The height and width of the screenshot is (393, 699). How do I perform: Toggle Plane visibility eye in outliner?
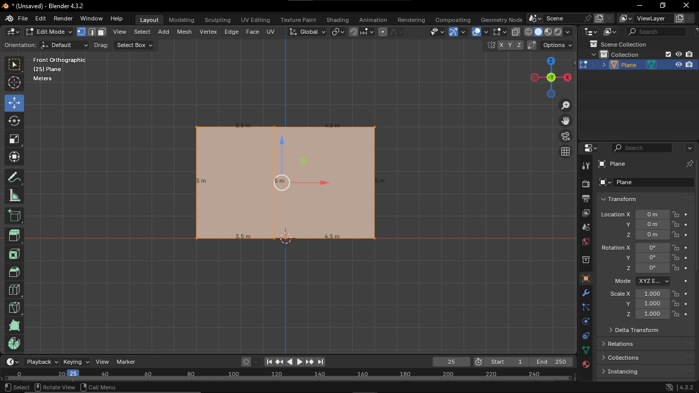point(679,65)
